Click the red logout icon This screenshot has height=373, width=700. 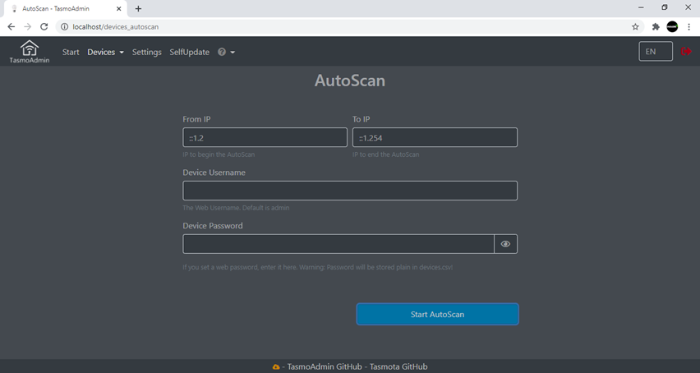point(686,51)
